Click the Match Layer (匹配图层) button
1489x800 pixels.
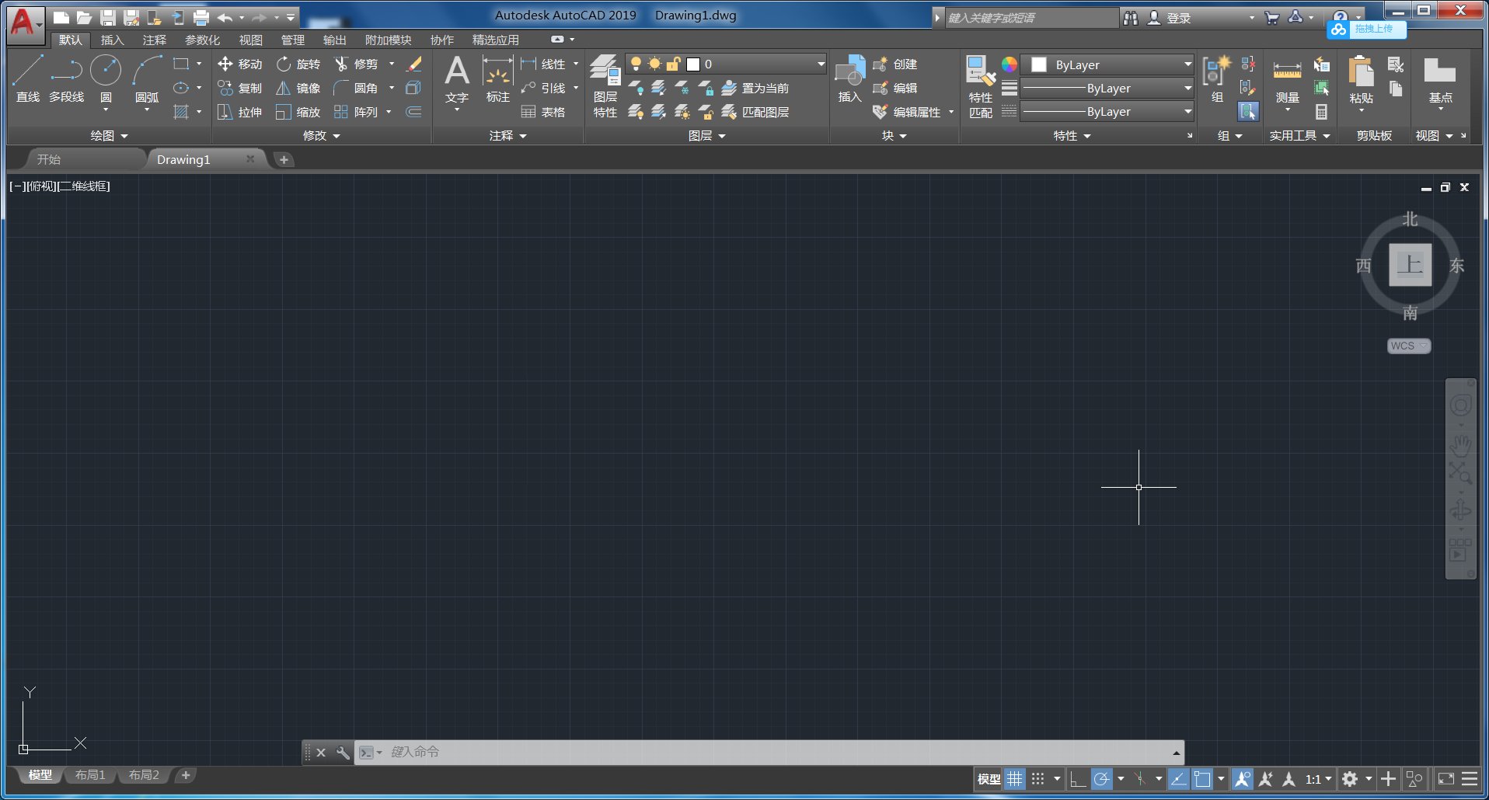coord(755,112)
